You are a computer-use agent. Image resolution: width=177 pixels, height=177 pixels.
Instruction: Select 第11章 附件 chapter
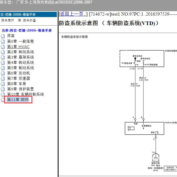pos(18,100)
